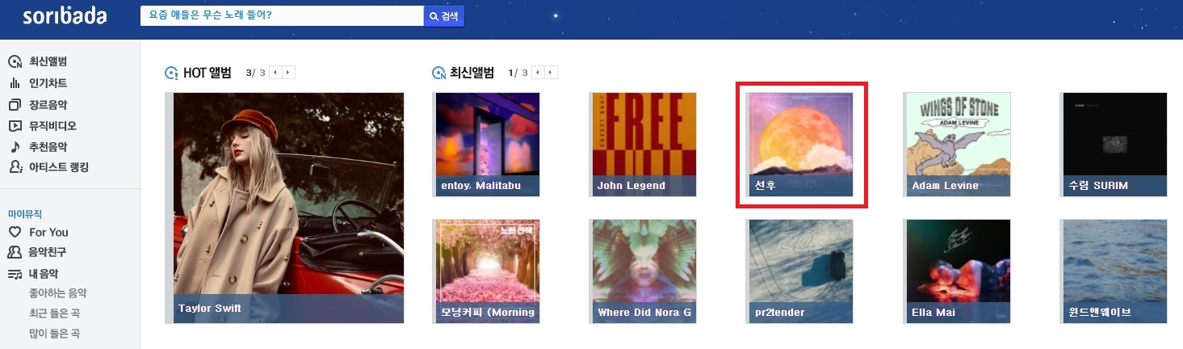Image resolution: width=1183 pixels, height=349 pixels.
Task: Open 최근 들은 곡 link
Action: tap(53, 313)
